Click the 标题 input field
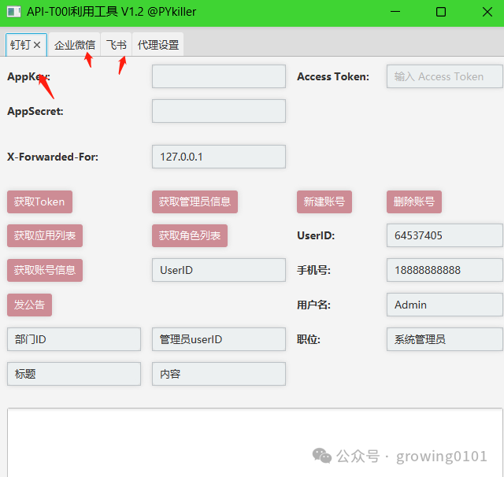Image resolution: width=504 pixels, height=477 pixels. (73, 374)
